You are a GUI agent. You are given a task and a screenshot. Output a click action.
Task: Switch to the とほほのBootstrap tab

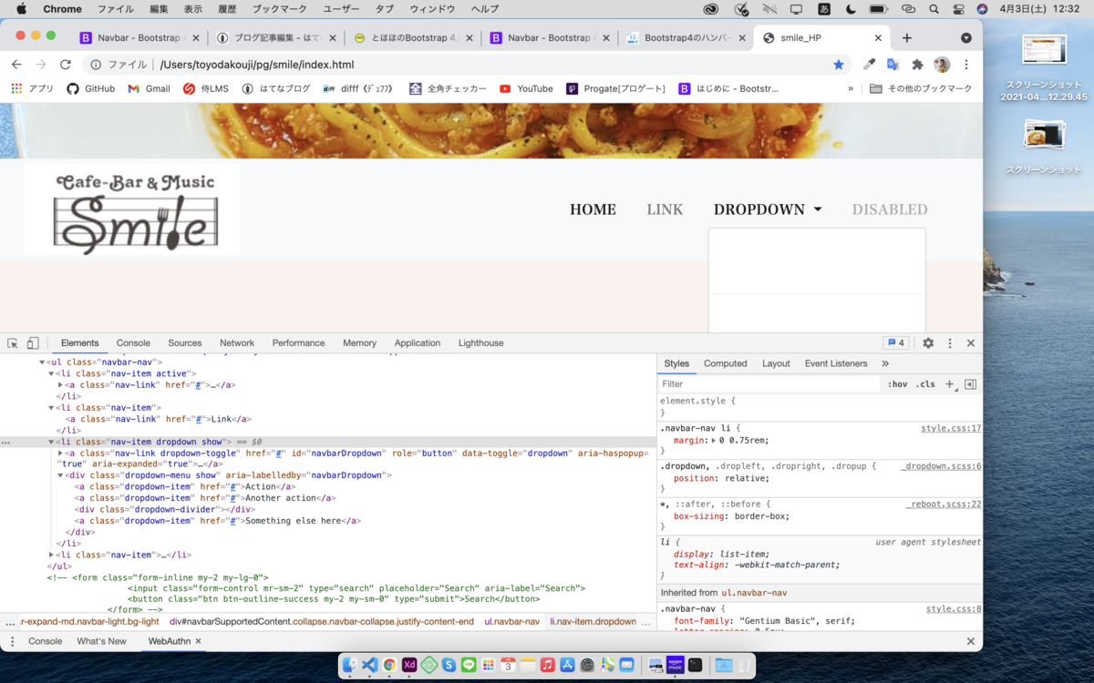pyautogui.click(x=413, y=38)
